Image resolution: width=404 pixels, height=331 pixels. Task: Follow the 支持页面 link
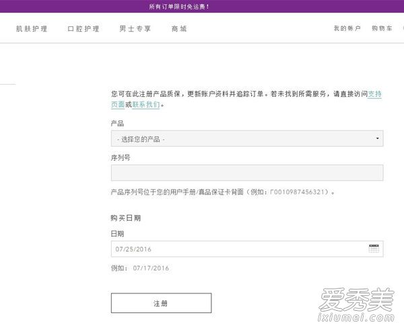[x=375, y=95]
